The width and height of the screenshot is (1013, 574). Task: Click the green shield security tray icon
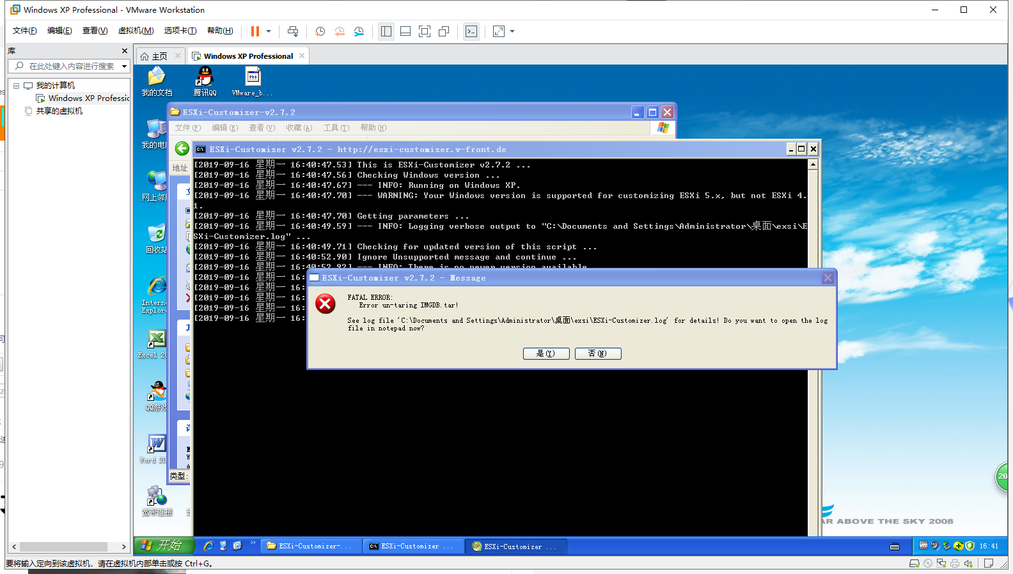click(x=970, y=545)
